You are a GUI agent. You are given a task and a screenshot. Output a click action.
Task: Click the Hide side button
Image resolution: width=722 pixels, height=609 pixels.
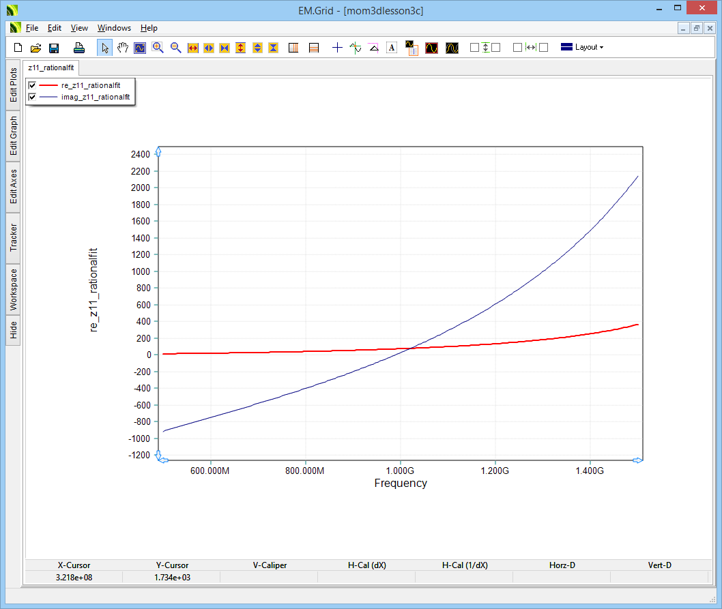click(x=13, y=331)
